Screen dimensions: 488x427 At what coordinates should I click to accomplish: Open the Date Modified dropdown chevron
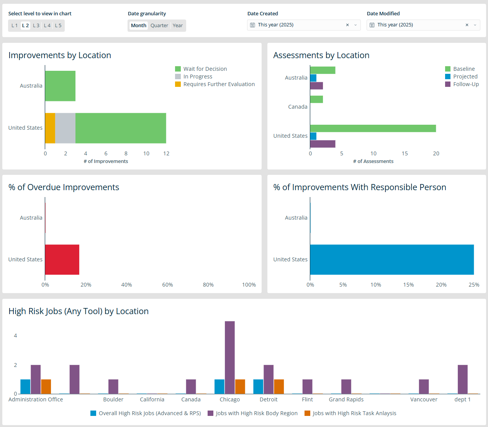click(475, 25)
